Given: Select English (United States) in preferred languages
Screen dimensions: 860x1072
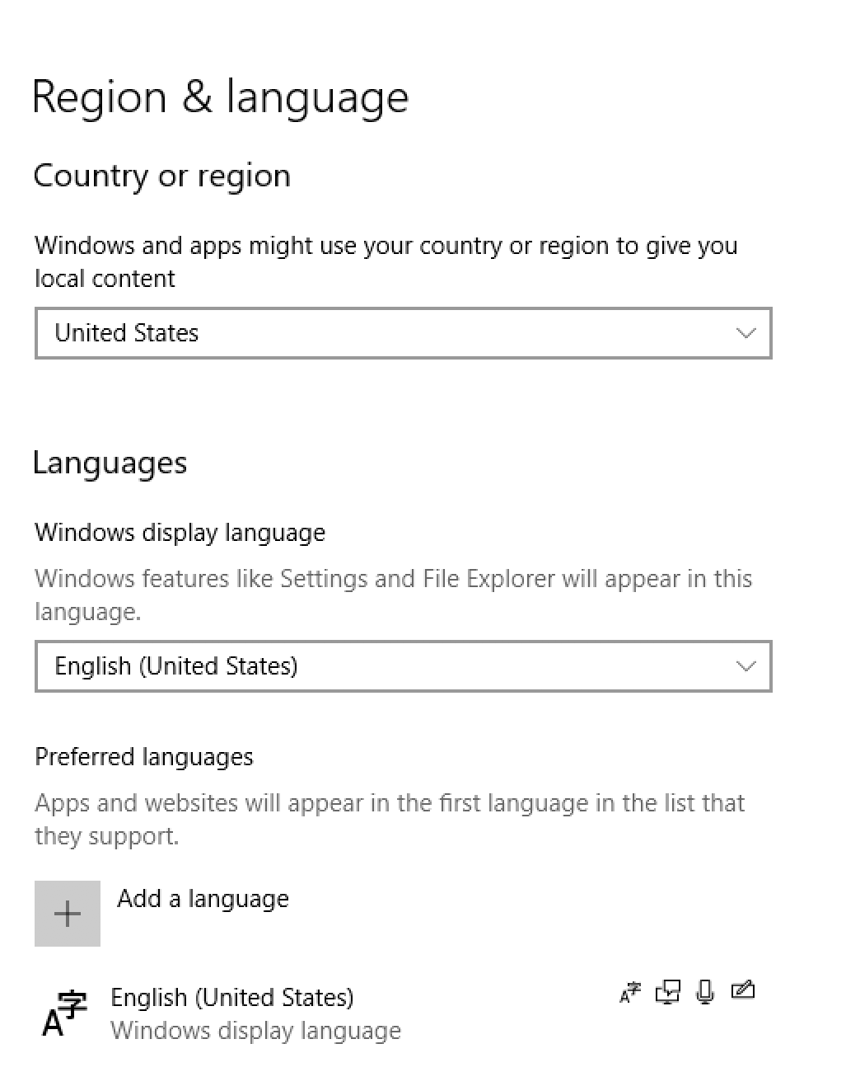Looking at the screenshot, I should (x=231, y=997).
